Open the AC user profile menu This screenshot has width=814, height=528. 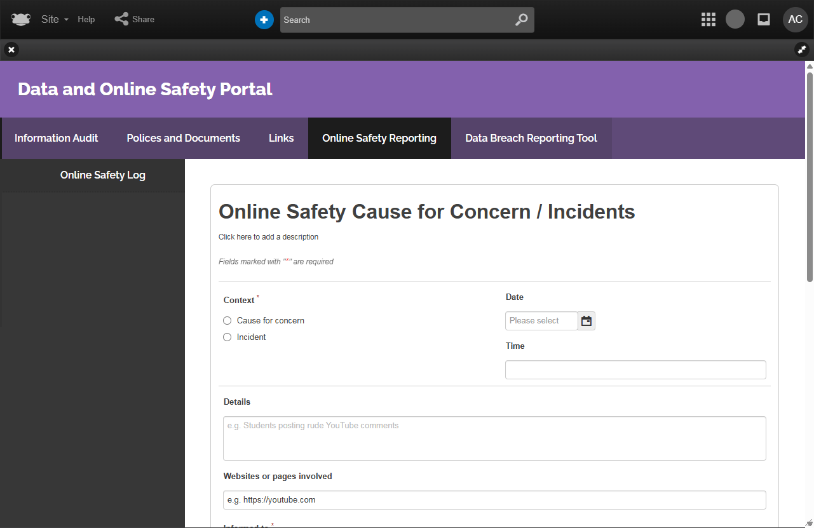pos(795,20)
